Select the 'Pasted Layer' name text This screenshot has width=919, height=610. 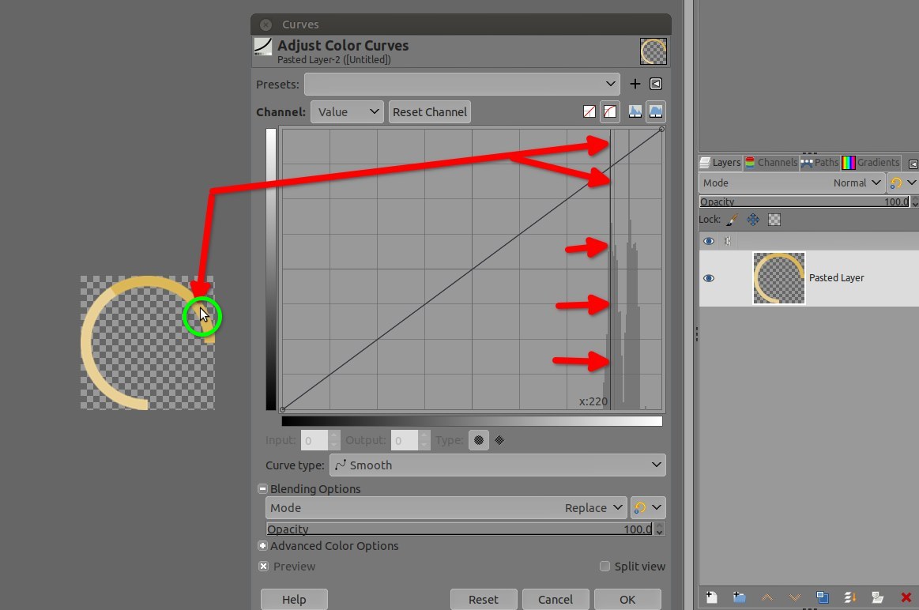pyautogui.click(x=836, y=278)
